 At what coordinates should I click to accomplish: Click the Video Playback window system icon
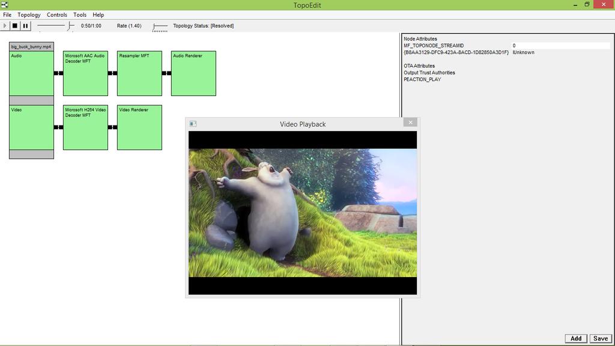(193, 124)
